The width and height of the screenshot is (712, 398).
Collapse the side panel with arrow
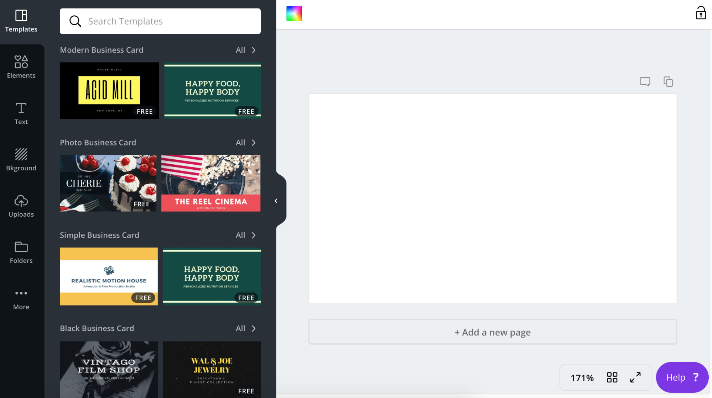(x=276, y=201)
